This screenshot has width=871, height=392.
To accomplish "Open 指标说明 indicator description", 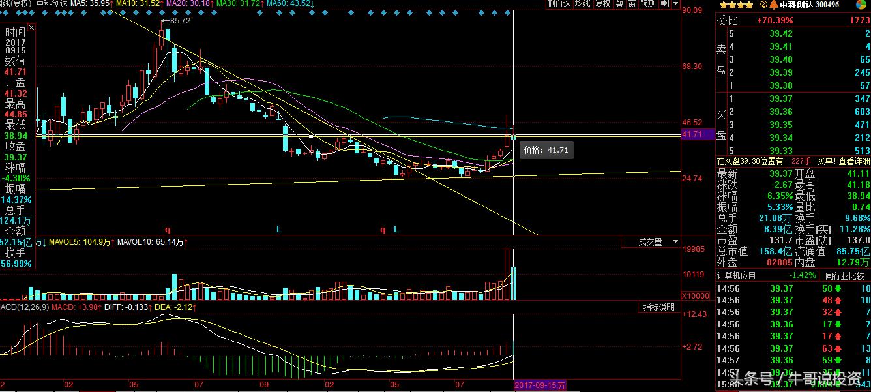I will click(x=659, y=307).
